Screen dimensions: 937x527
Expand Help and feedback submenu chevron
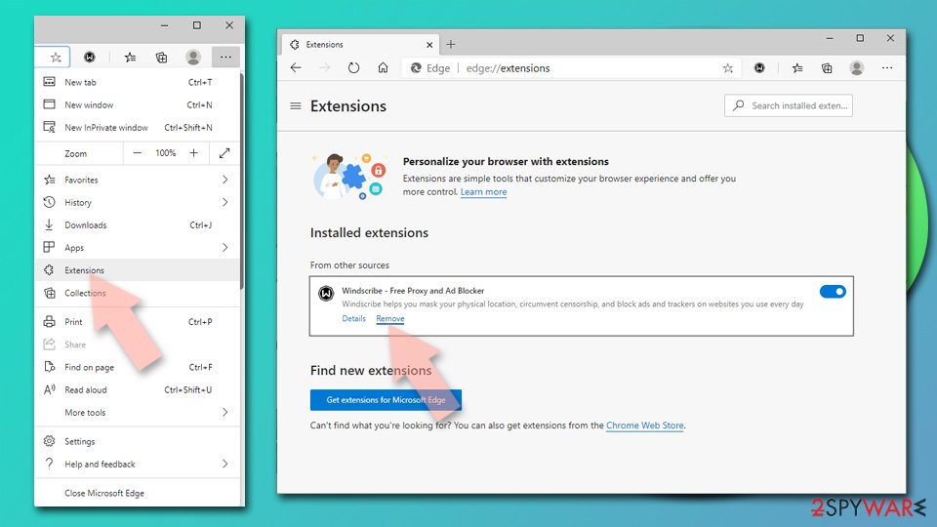tap(225, 465)
